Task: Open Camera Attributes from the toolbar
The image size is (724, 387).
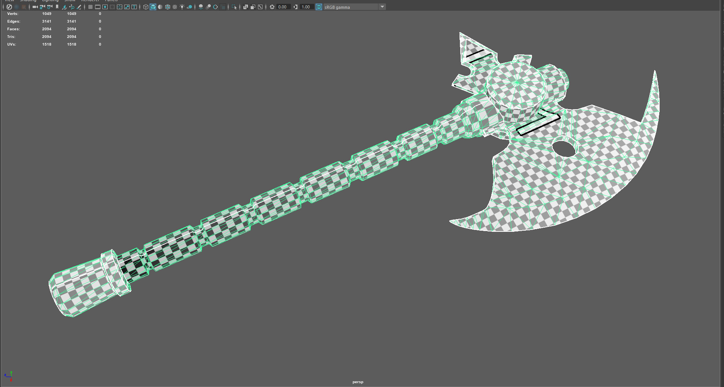Action: (x=49, y=7)
